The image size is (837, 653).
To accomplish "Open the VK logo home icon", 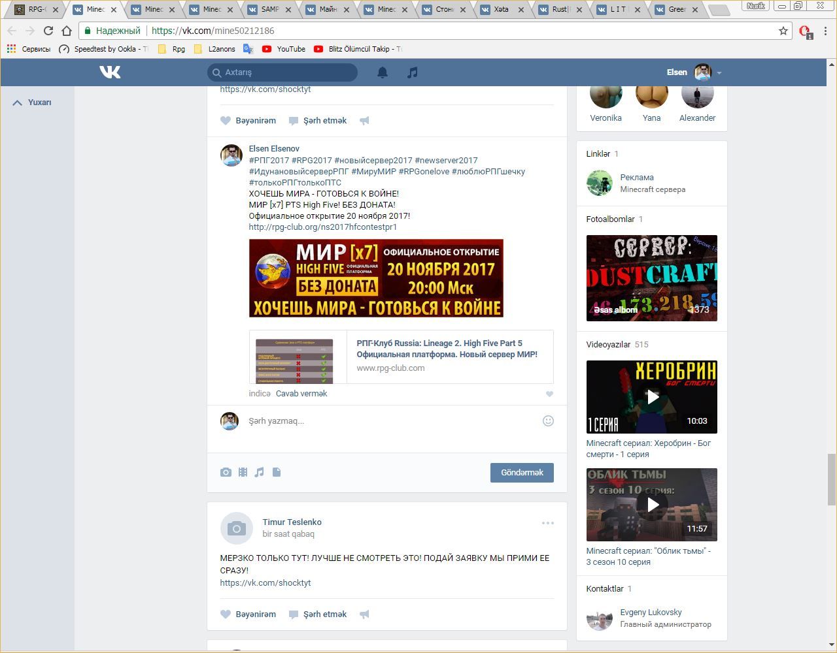I will click(x=110, y=72).
